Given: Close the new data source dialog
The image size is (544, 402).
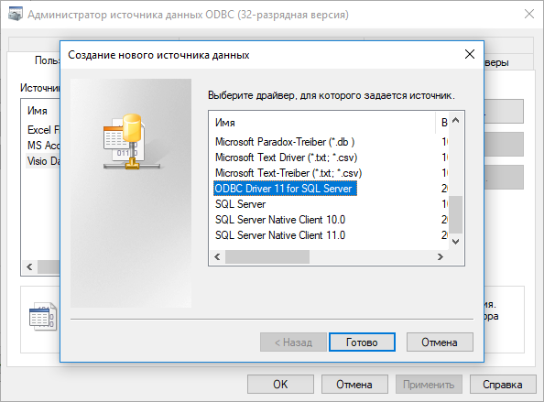Looking at the screenshot, I should (x=470, y=54).
